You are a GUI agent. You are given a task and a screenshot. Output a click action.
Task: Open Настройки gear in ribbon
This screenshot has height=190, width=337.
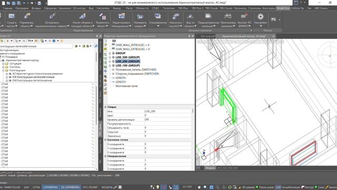point(261,16)
